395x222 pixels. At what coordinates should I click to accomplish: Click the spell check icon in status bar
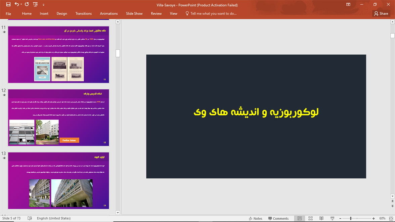pos(30,218)
